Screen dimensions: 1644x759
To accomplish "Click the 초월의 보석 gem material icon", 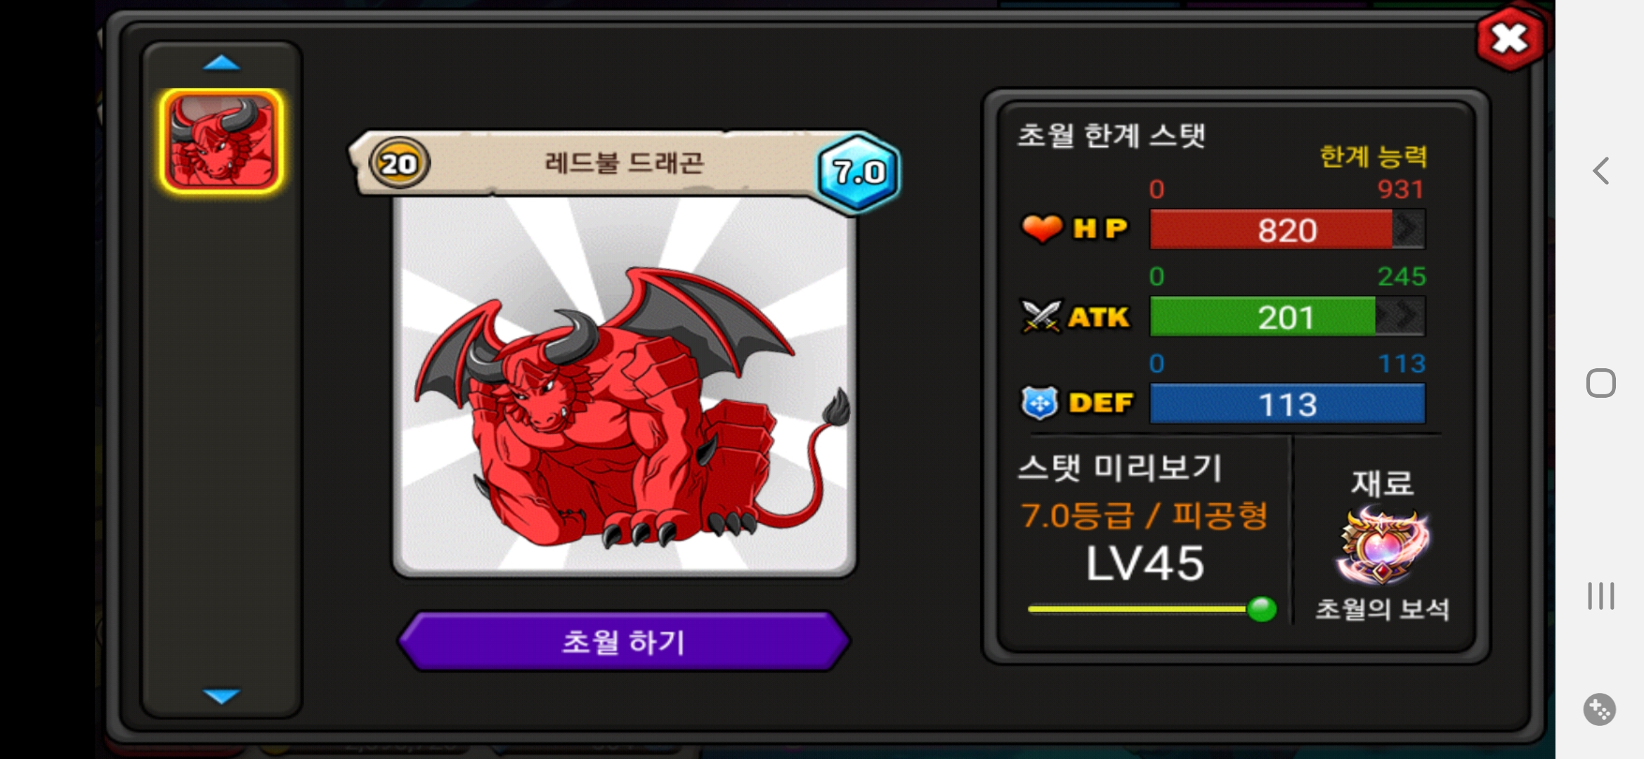I will click(1382, 547).
